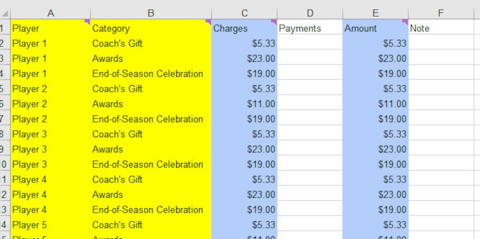Click the empty Note cell in row 7
This screenshot has height=239, width=480.
click(x=441, y=119)
